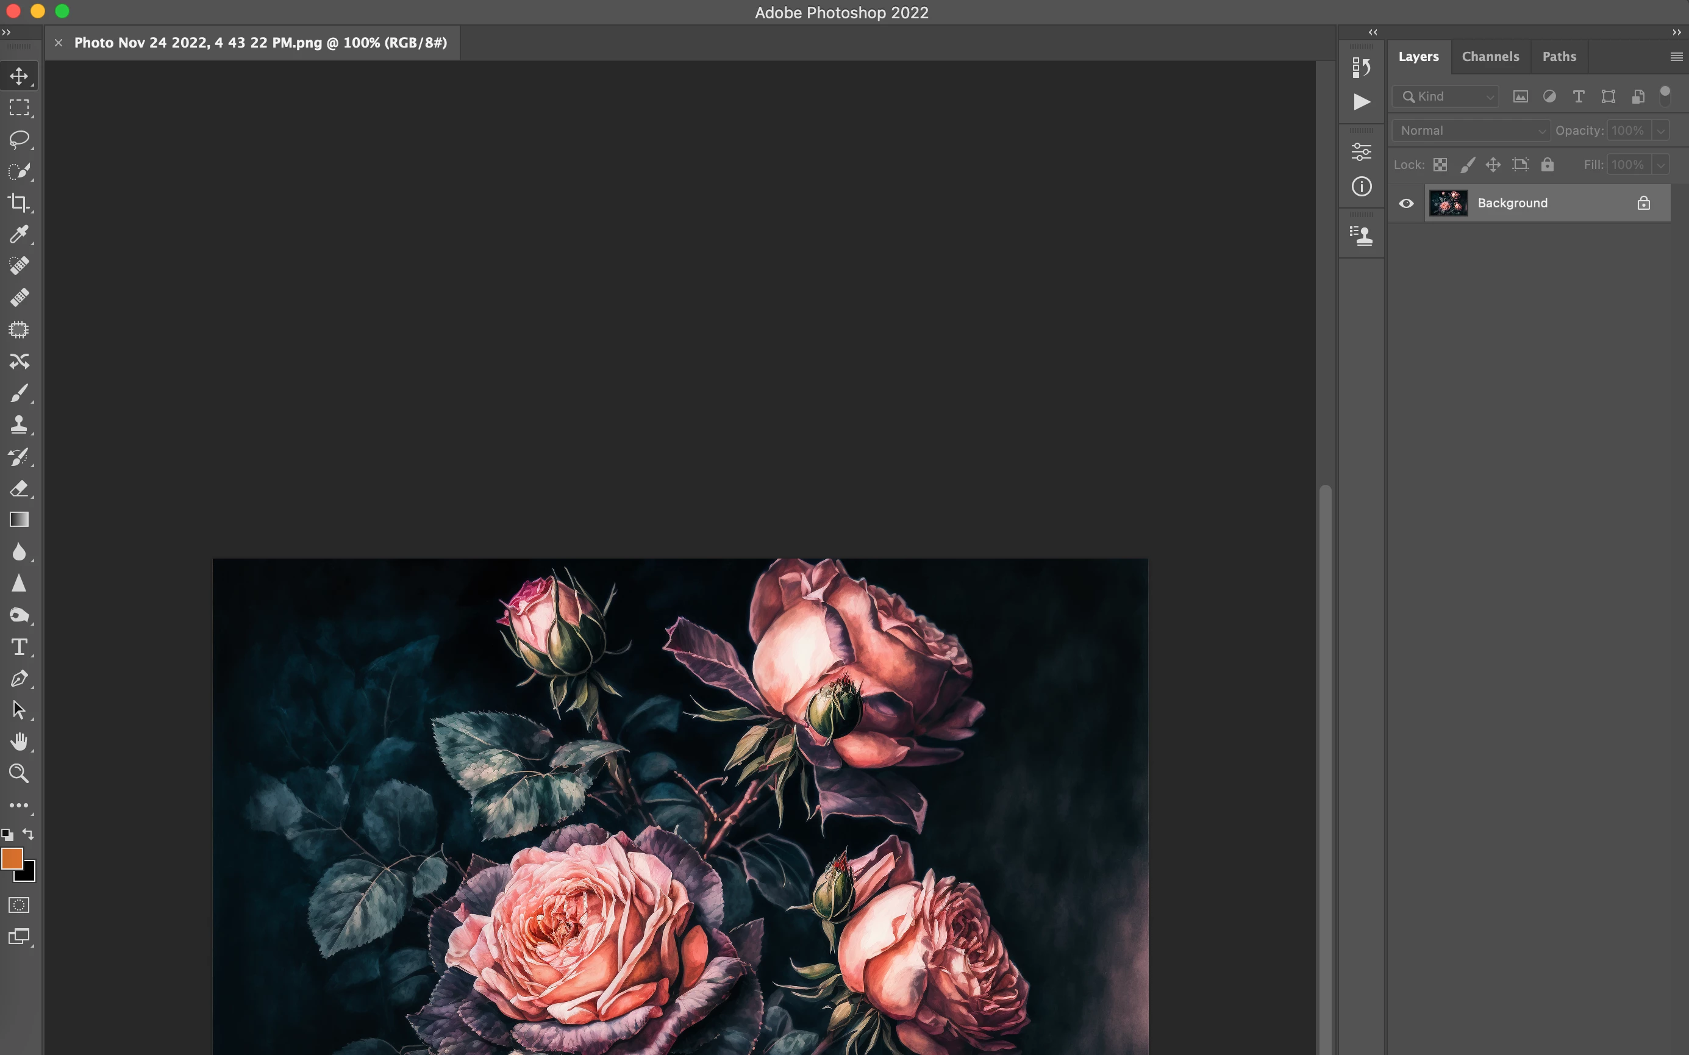This screenshot has width=1689, height=1055.
Task: Select the Lasso tool
Action: point(19,140)
